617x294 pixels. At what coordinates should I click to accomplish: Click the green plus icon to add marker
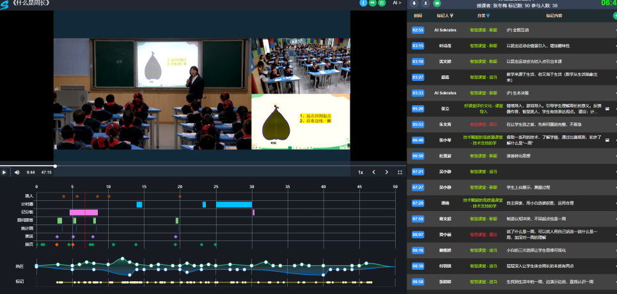(614, 15)
